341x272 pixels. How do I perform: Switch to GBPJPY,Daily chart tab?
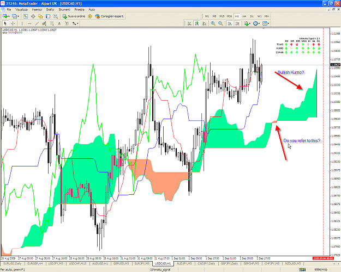[230, 263]
